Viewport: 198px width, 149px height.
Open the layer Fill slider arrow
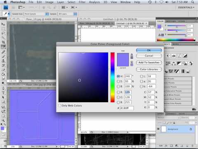pyautogui.click(x=196, y=123)
